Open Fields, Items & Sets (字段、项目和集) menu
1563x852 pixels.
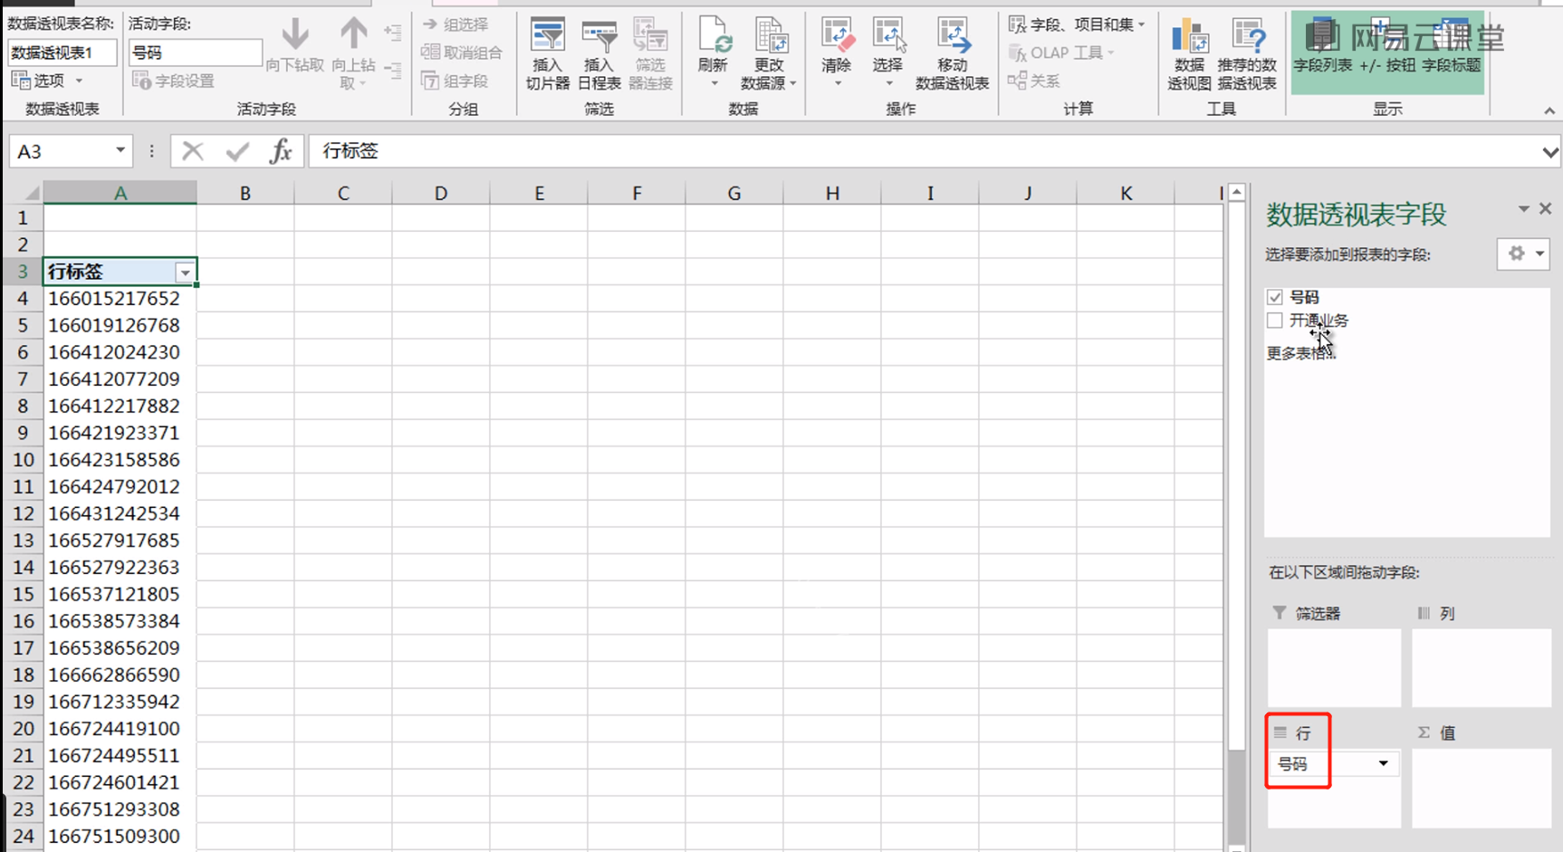pyautogui.click(x=1077, y=24)
